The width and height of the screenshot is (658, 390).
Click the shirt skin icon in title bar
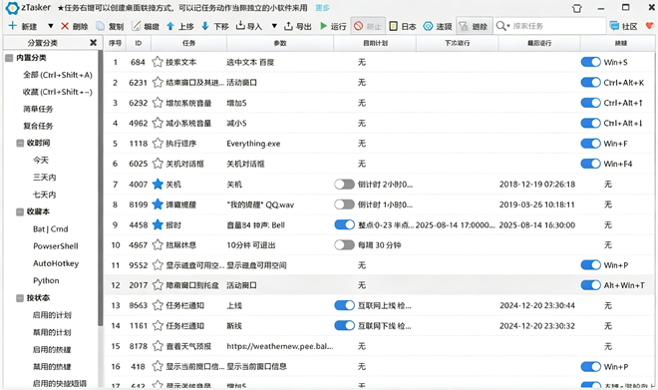tap(577, 8)
